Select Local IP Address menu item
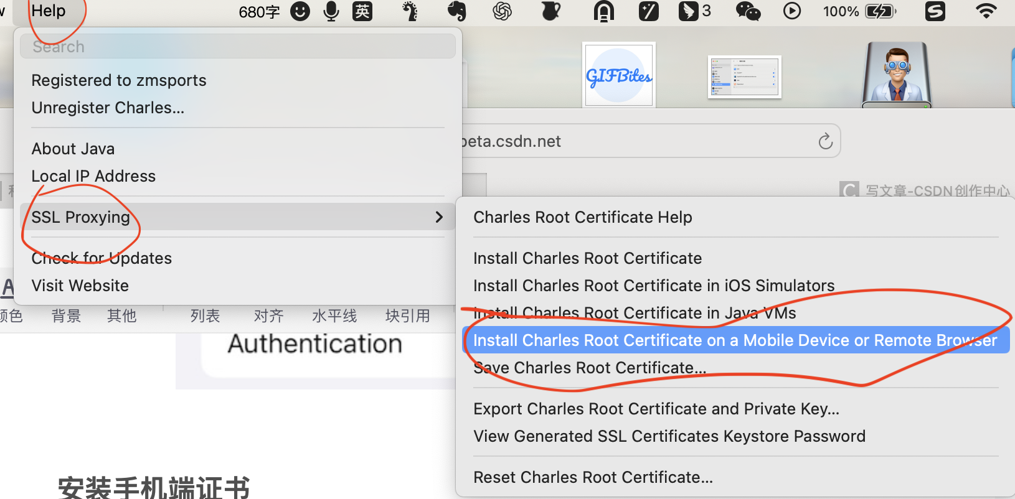This screenshot has width=1015, height=499. tap(93, 176)
